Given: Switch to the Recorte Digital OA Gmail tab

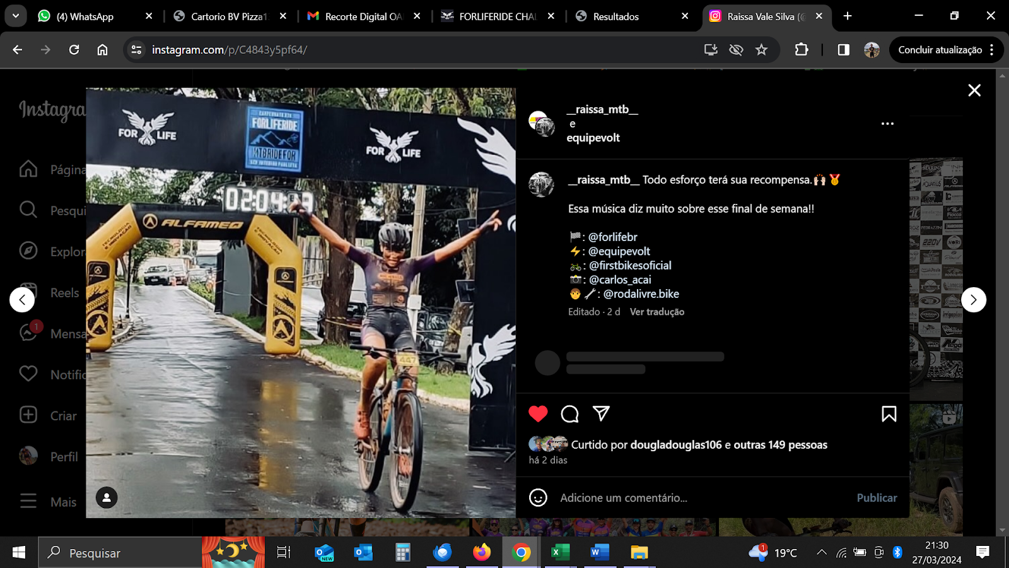Looking at the screenshot, I should tap(364, 16).
